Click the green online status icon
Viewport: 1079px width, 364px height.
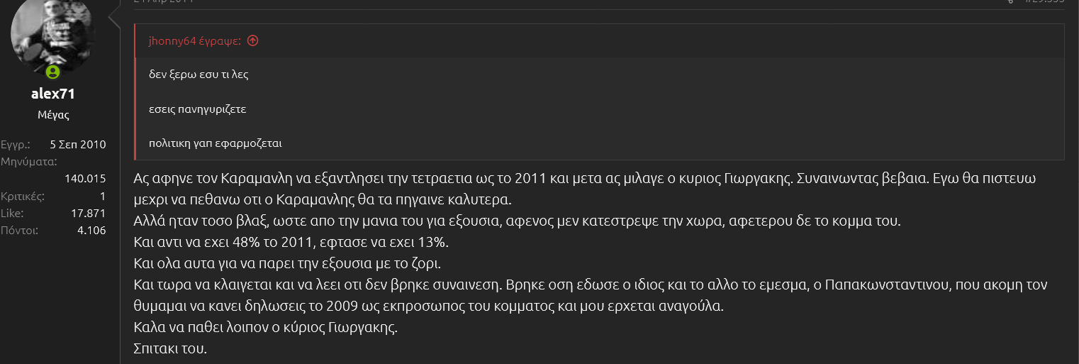(x=52, y=72)
